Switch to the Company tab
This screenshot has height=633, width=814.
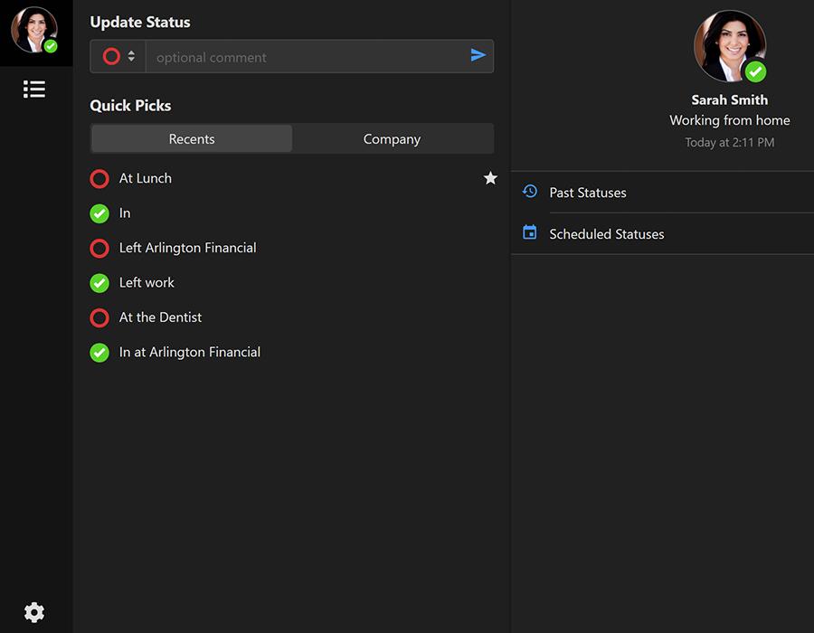tap(392, 139)
